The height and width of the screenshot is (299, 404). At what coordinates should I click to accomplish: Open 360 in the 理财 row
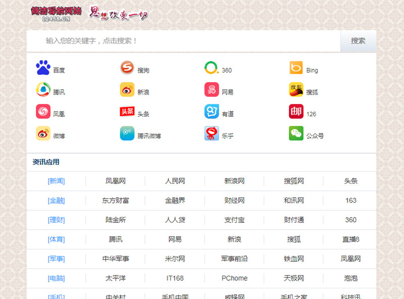coord(350,220)
